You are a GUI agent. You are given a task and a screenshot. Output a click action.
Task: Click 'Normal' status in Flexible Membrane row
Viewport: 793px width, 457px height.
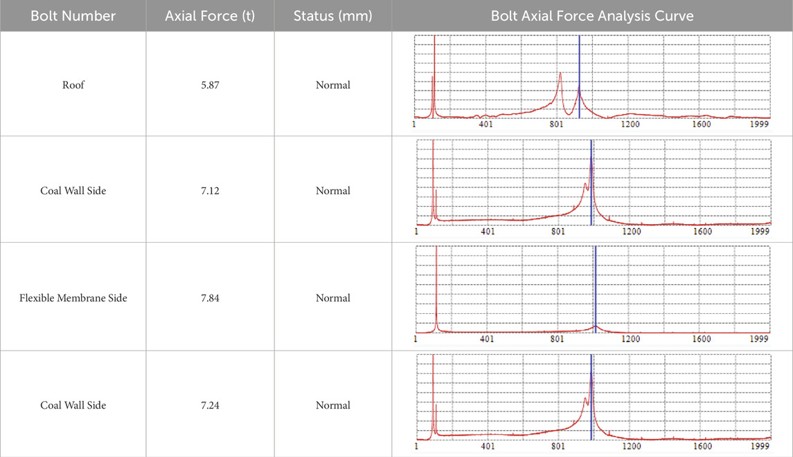pos(332,298)
